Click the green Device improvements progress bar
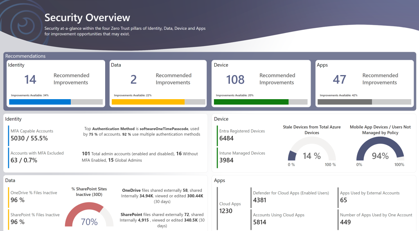 coord(252,102)
